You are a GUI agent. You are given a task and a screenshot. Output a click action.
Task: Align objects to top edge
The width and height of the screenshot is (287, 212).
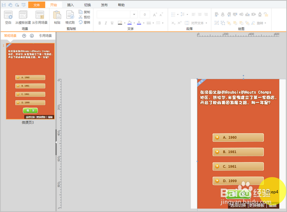pos(235,14)
